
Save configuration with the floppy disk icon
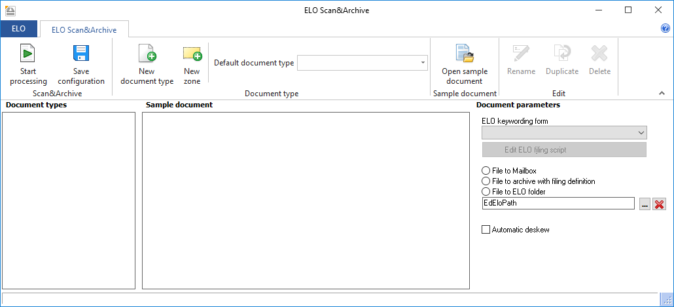click(x=80, y=54)
